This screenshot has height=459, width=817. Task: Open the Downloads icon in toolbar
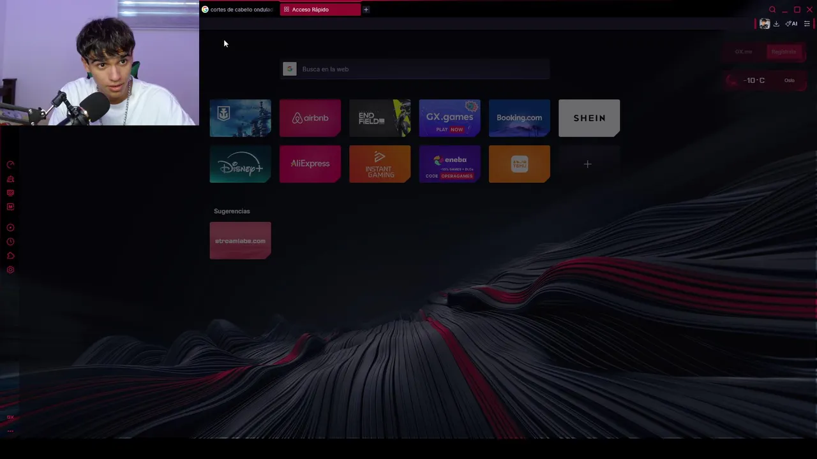pos(776,24)
